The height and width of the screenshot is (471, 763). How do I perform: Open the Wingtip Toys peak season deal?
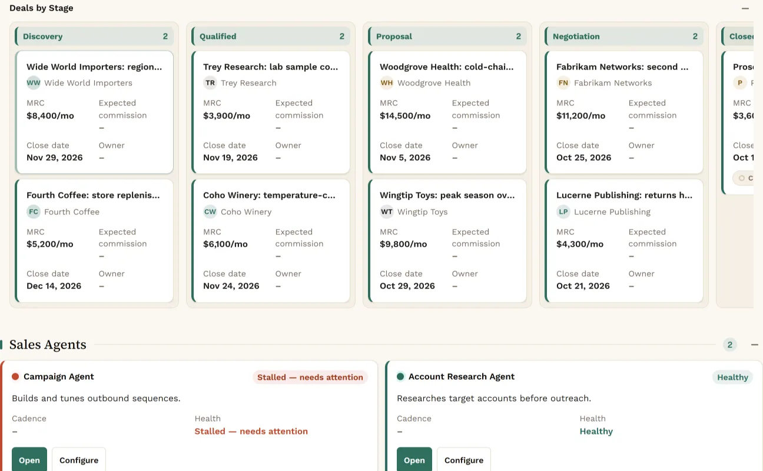click(447, 195)
